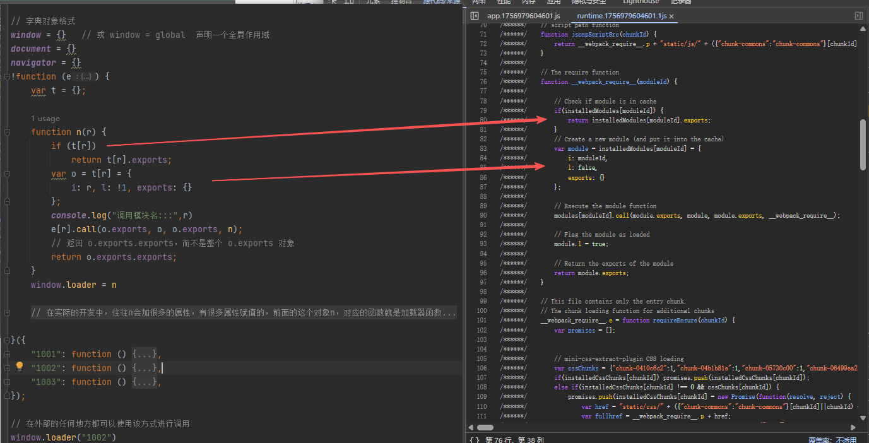Open the coverage status link

click(x=832, y=440)
